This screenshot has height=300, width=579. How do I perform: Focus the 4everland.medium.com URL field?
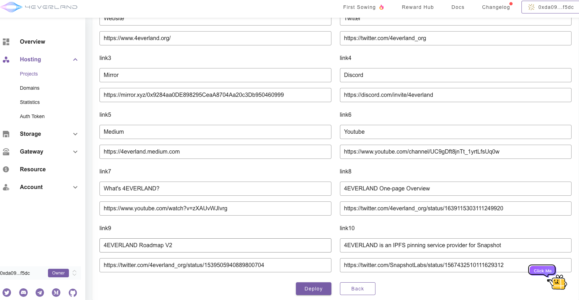coord(215,152)
